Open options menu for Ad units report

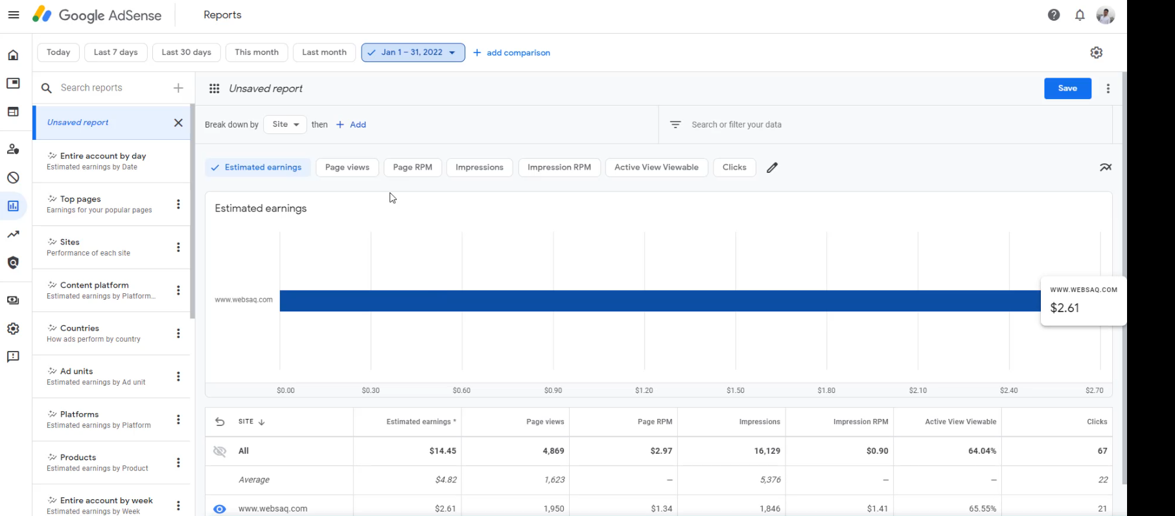click(178, 377)
